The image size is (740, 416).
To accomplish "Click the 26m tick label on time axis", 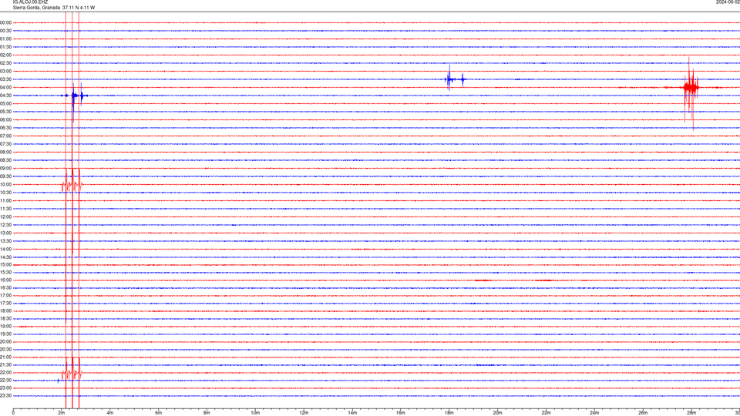I will point(643,413).
